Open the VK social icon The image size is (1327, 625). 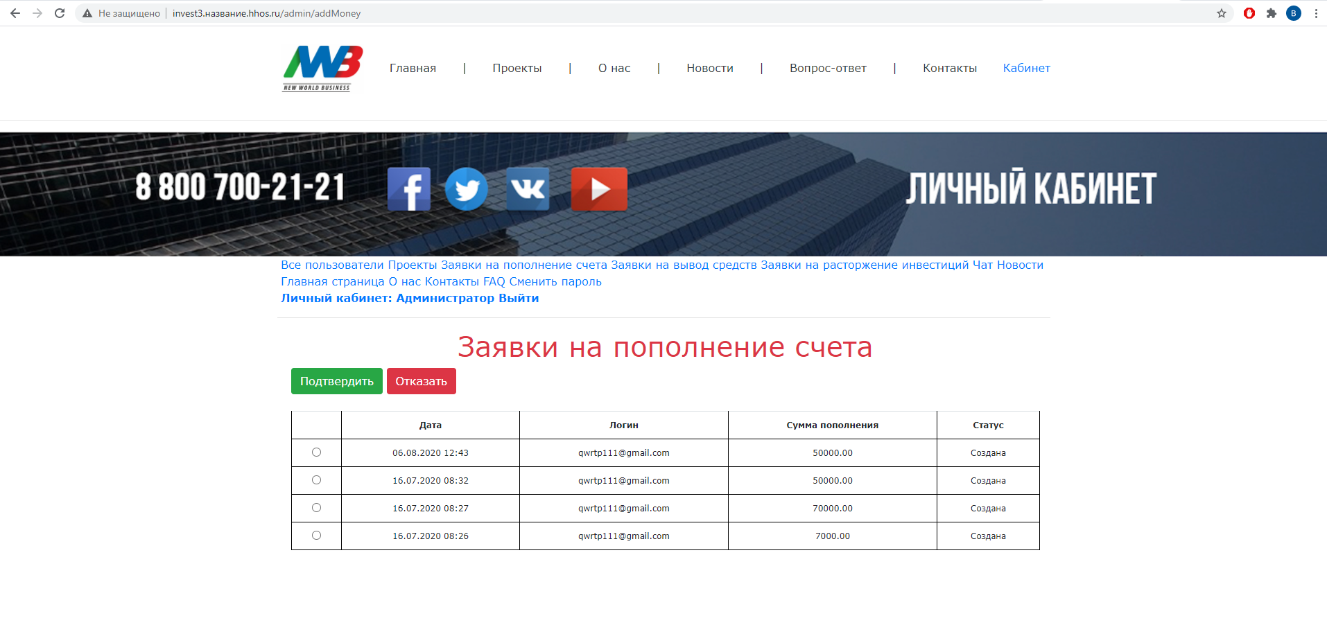[528, 188]
